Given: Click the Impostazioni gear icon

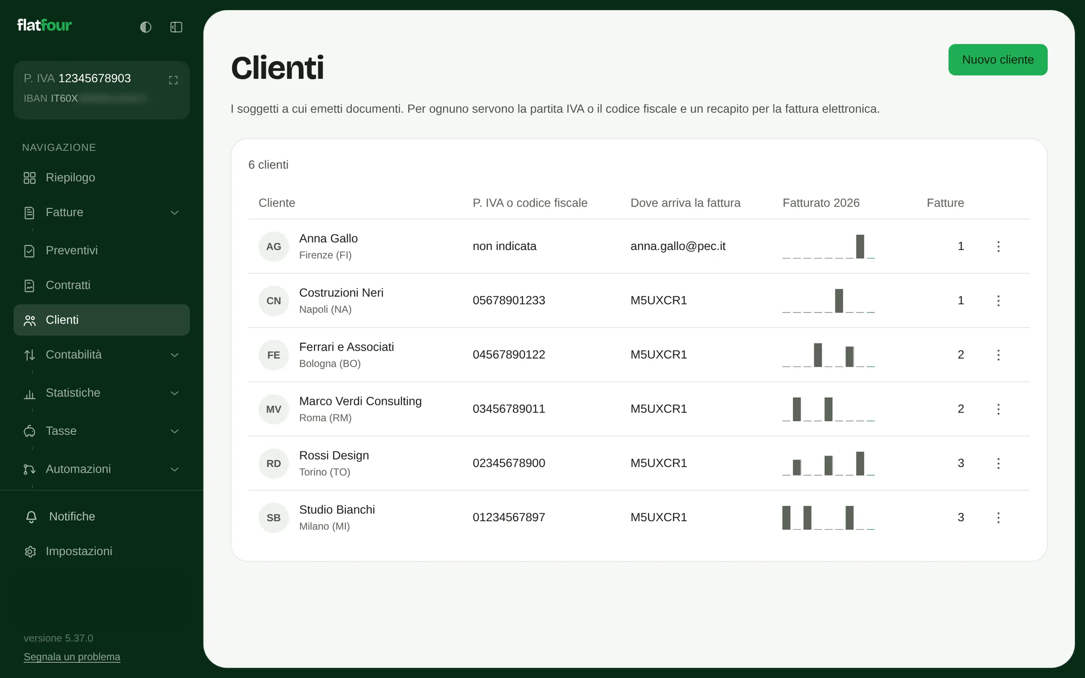Looking at the screenshot, I should tap(30, 552).
